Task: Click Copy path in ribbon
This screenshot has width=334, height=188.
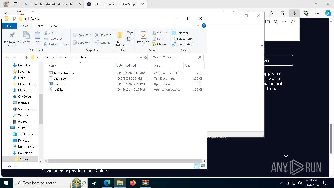Action: [53, 39]
